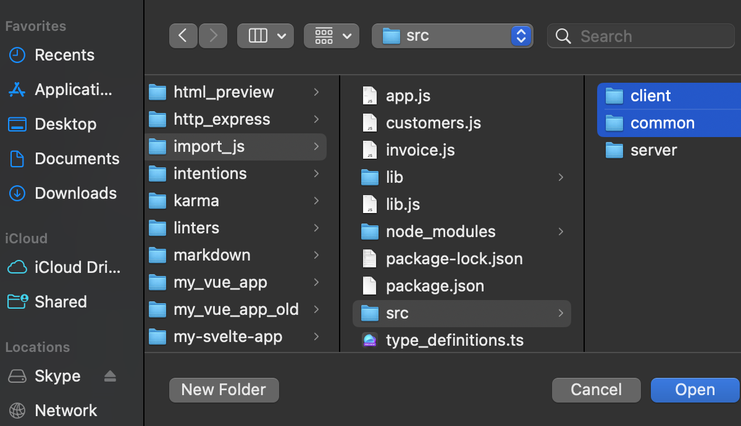Navigate back using the back arrow

click(x=183, y=35)
